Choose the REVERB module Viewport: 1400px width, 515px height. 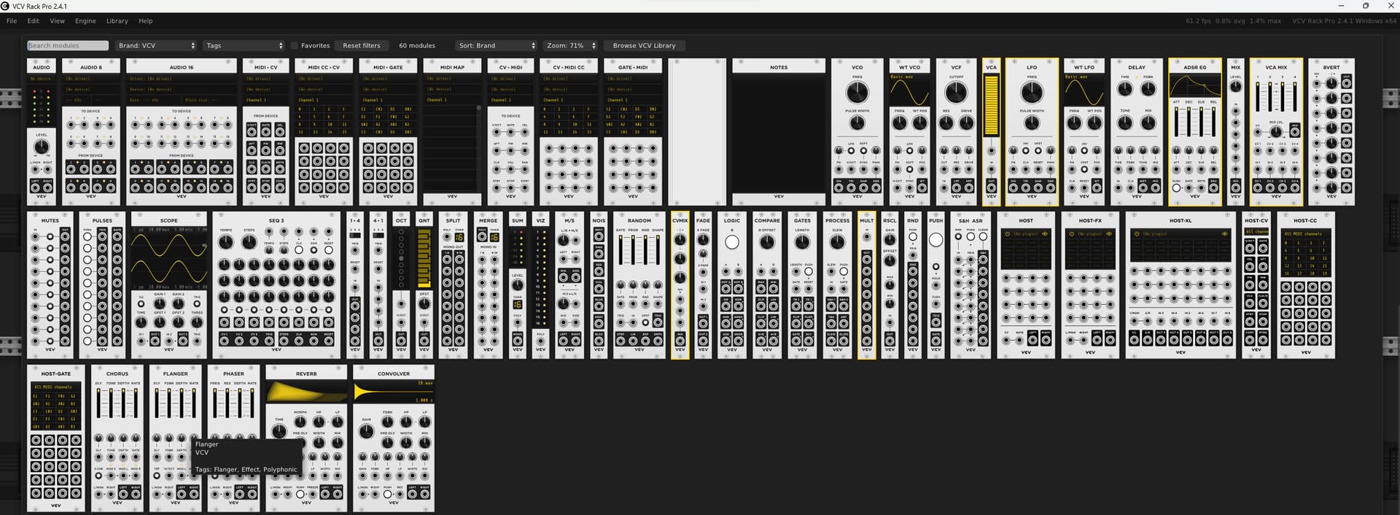(x=306, y=438)
